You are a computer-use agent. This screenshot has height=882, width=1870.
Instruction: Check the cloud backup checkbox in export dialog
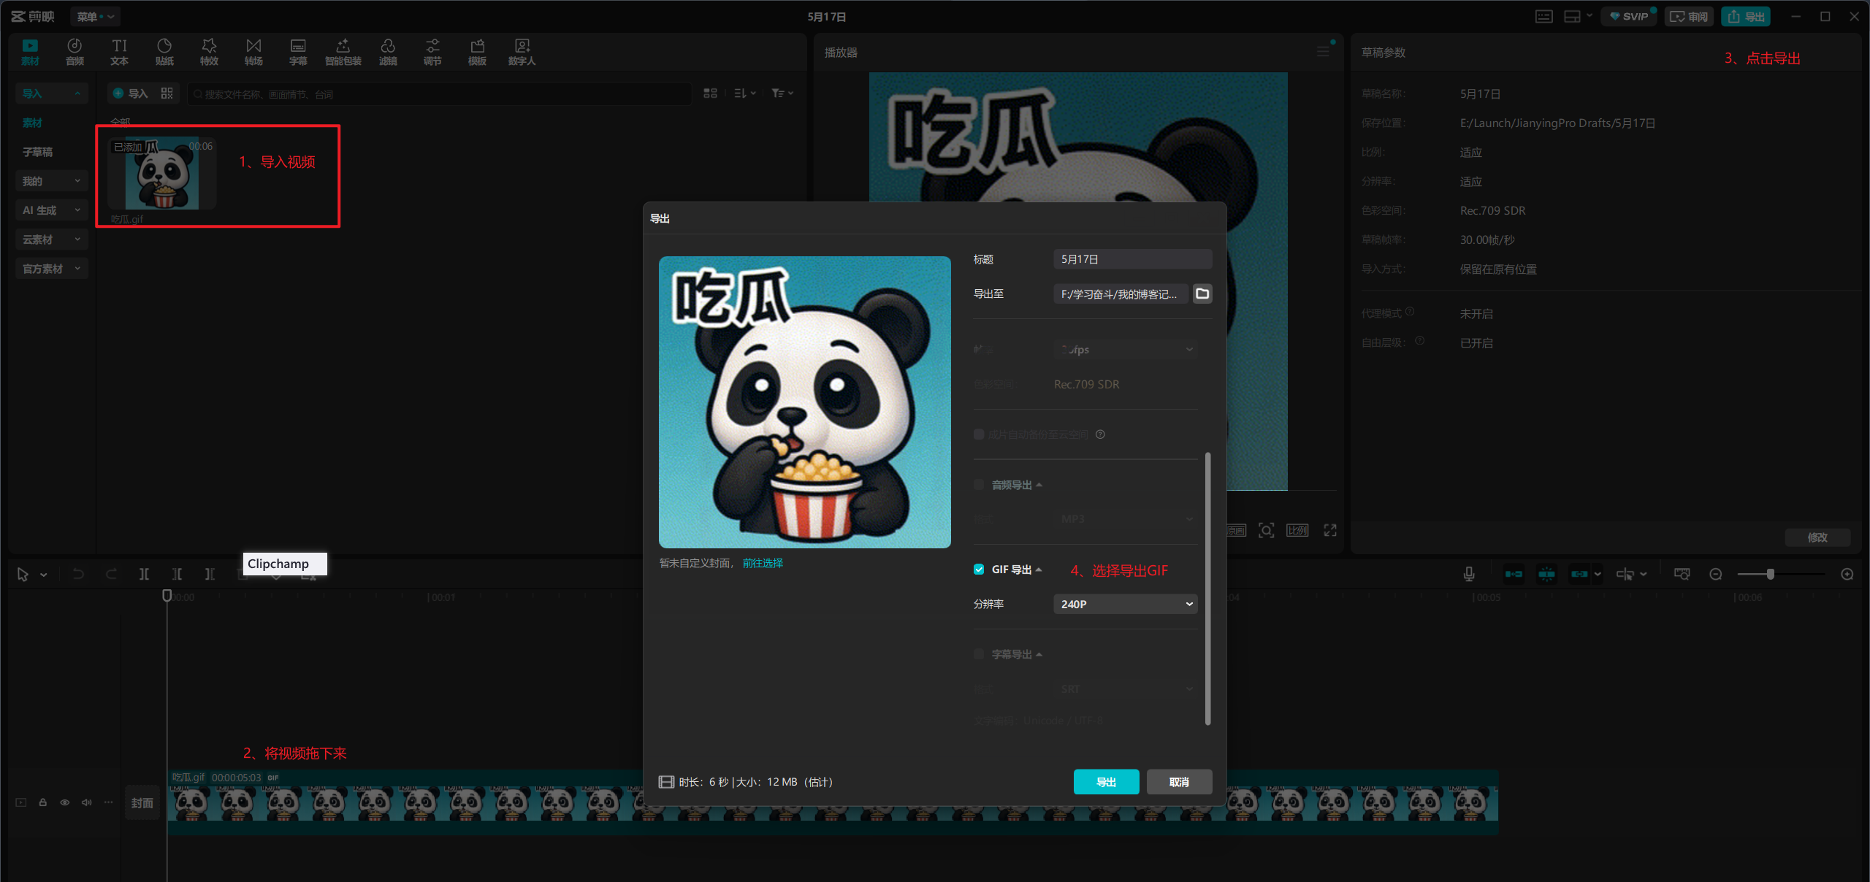point(979,434)
